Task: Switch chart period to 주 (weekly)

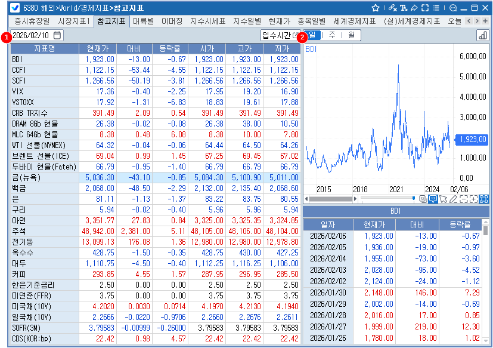Action: click(x=331, y=35)
